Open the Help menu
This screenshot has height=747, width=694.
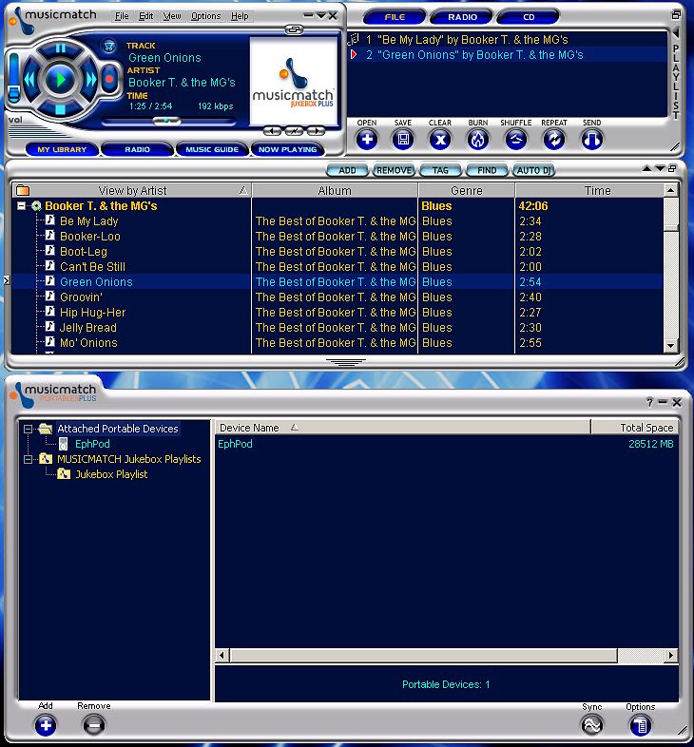(x=240, y=16)
